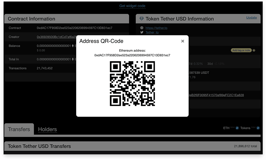Click the help question mark icon
The width and height of the screenshot is (266, 160).
(254, 50)
